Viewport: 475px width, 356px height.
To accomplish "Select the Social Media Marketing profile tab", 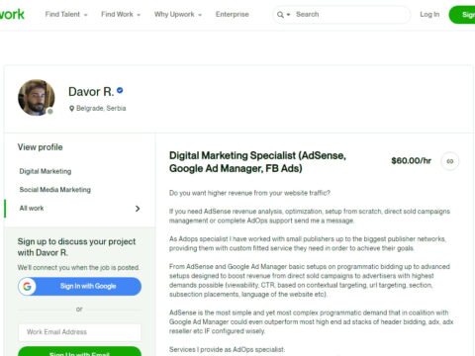I will (x=55, y=190).
